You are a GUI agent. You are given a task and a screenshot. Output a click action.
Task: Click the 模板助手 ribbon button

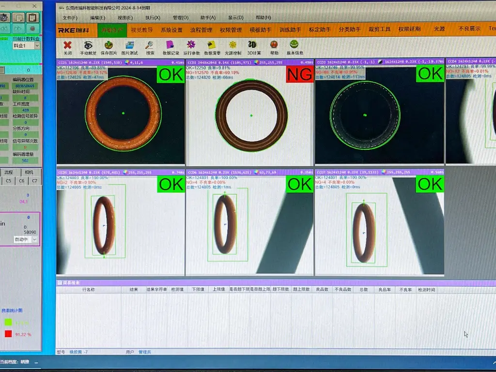(261, 30)
